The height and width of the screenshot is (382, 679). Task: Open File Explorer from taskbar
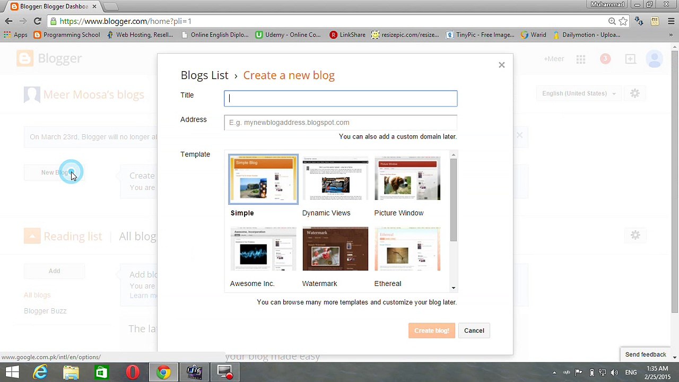(x=71, y=372)
